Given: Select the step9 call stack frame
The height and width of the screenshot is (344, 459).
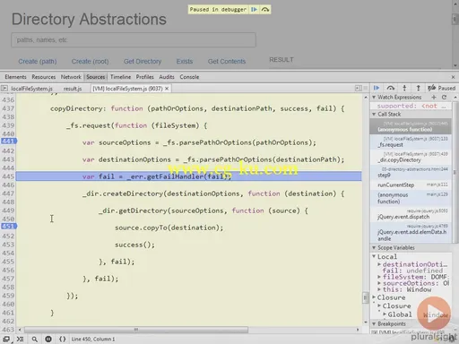Looking at the screenshot, I should [x=411, y=172].
